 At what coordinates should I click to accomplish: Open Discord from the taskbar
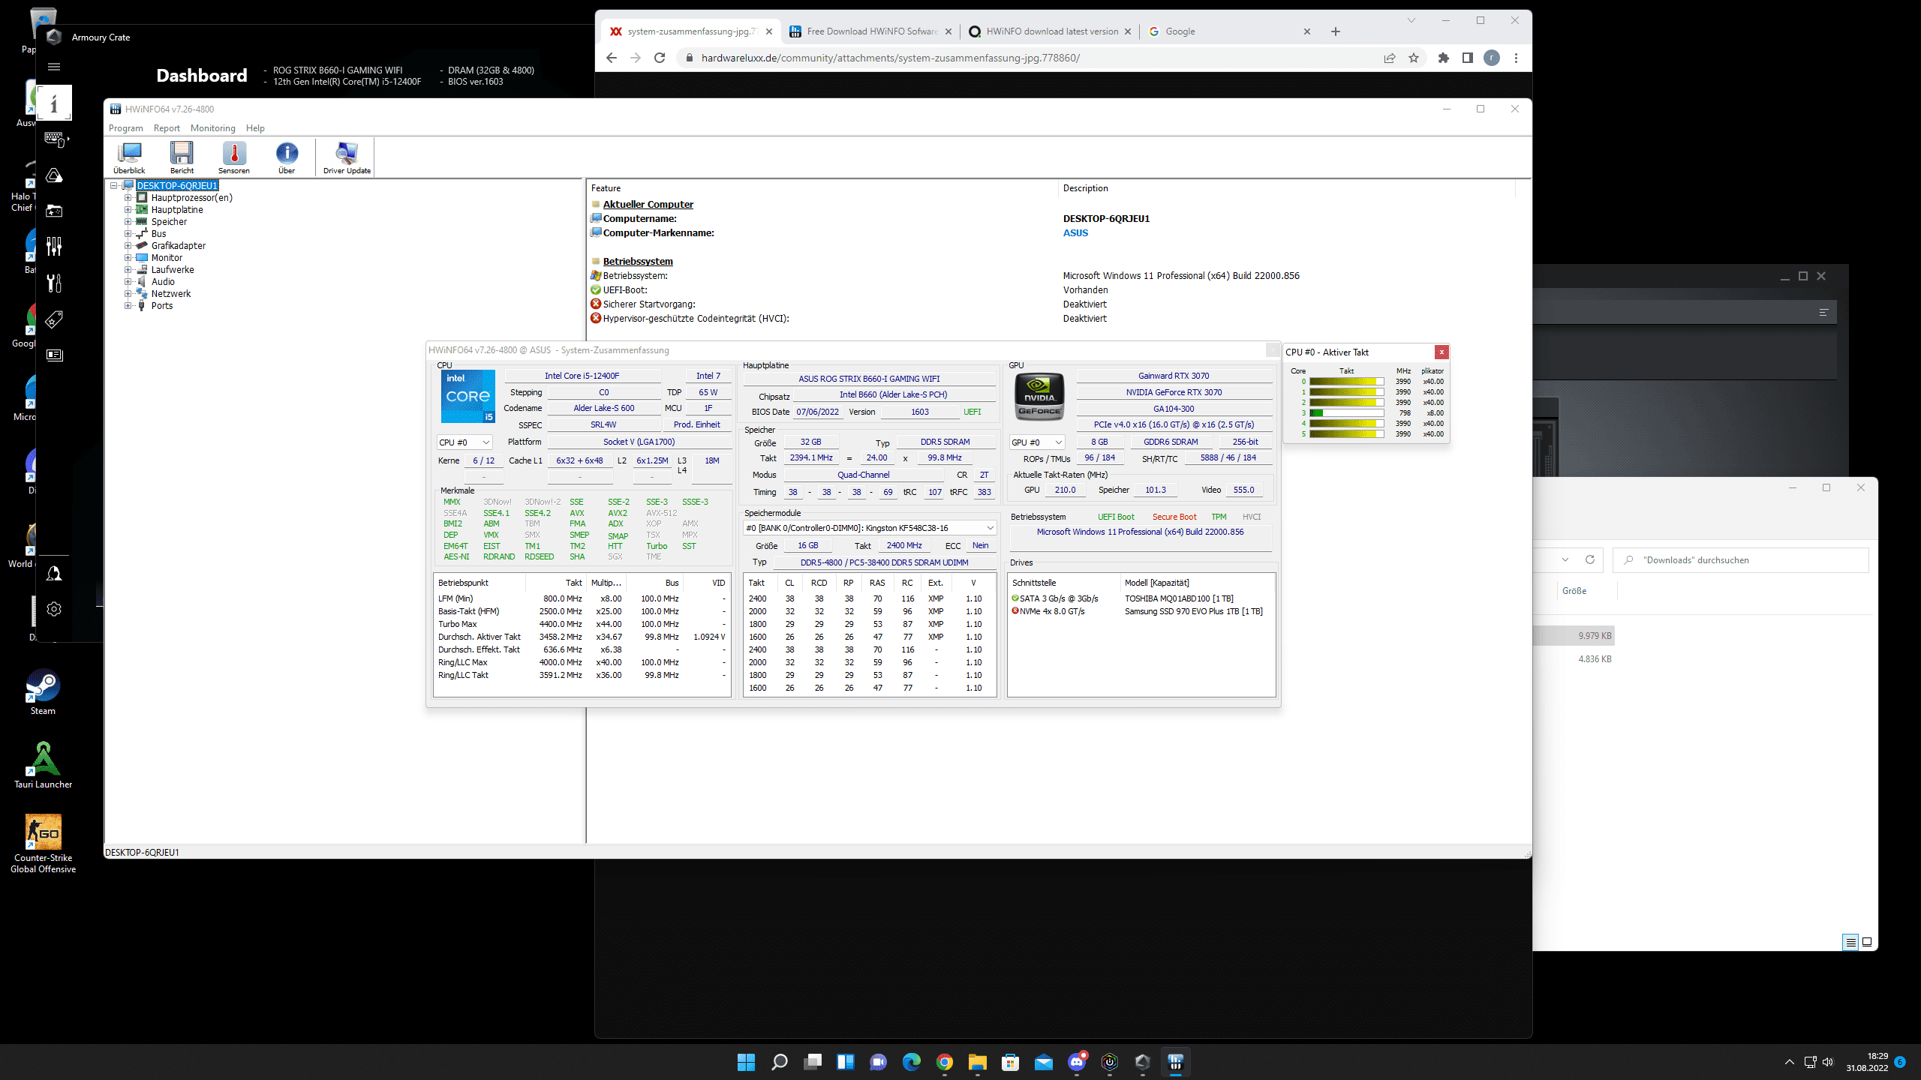[x=1077, y=1062]
